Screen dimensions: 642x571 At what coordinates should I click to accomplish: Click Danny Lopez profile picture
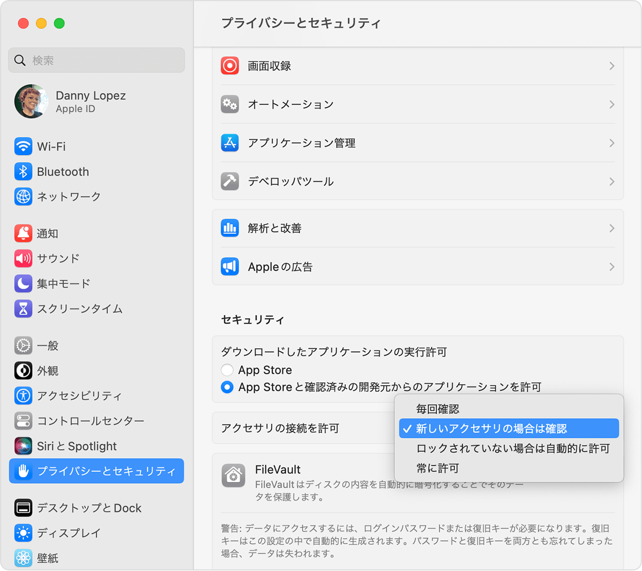31,102
